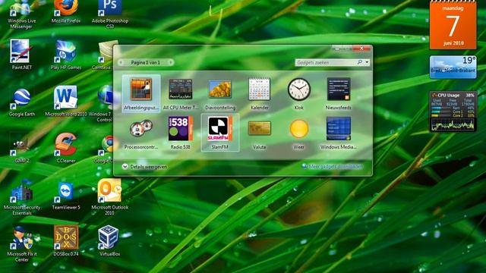This screenshot has width=486, height=273.
Task: Select the Klok gadget
Action: pyautogui.click(x=298, y=93)
